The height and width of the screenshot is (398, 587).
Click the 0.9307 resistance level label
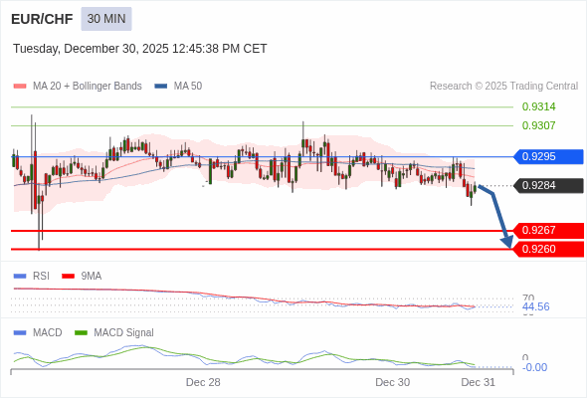538,125
